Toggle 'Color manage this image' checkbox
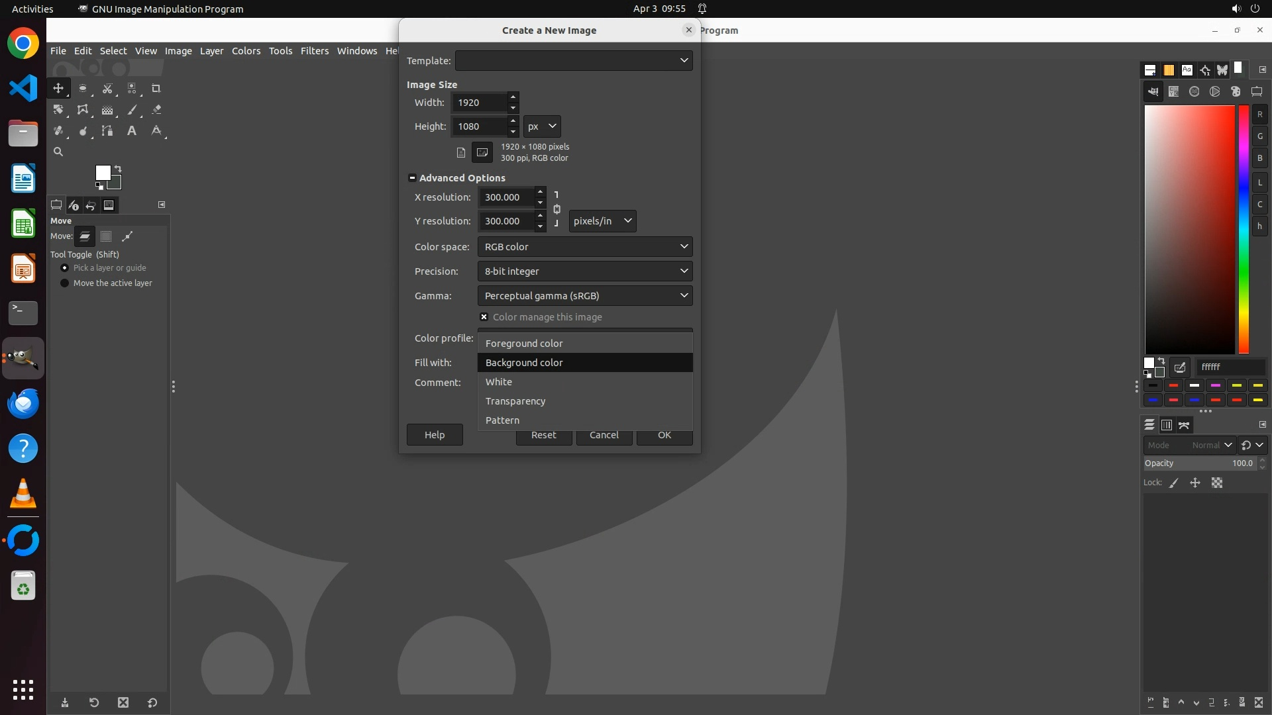The image size is (1272, 715). [x=484, y=317]
